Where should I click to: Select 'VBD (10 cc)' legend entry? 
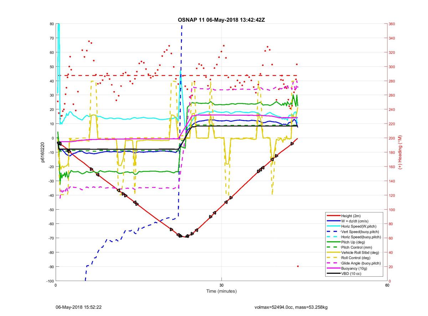[351, 274]
